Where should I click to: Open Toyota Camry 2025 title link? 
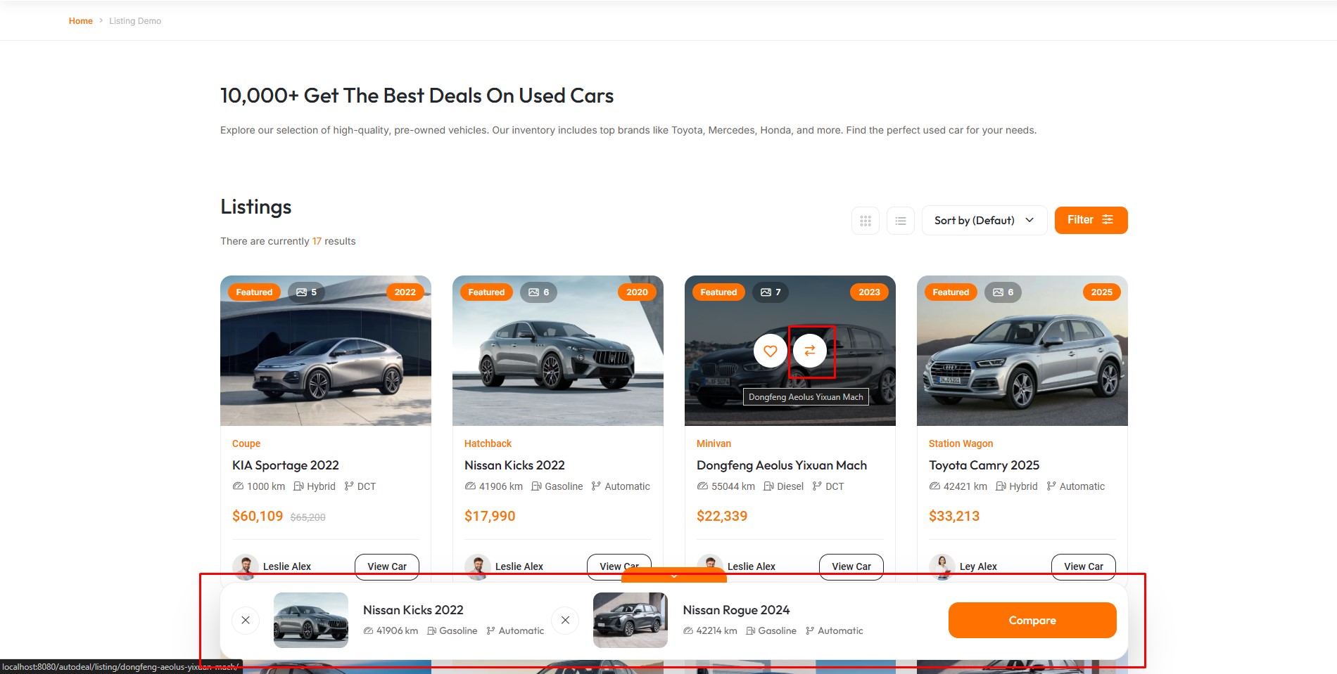(x=984, y=465)
